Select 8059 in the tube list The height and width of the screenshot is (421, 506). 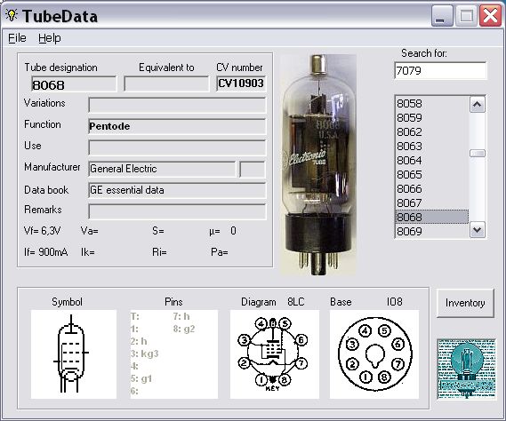(x=432, y=118)
